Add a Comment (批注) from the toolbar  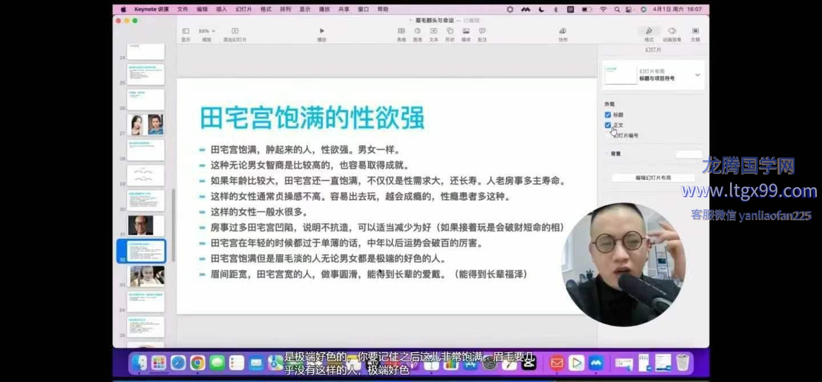[x=482, y=31]
